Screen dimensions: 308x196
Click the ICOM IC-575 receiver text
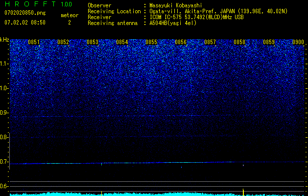196,17
